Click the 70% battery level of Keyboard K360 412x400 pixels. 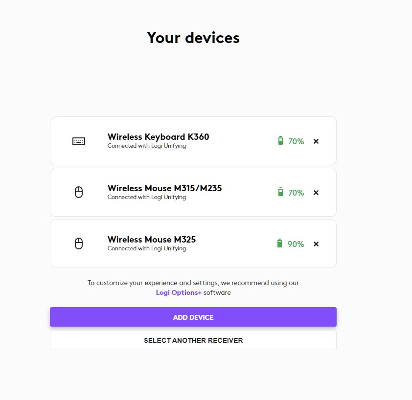pyautogui.click(x=296, y=141)
